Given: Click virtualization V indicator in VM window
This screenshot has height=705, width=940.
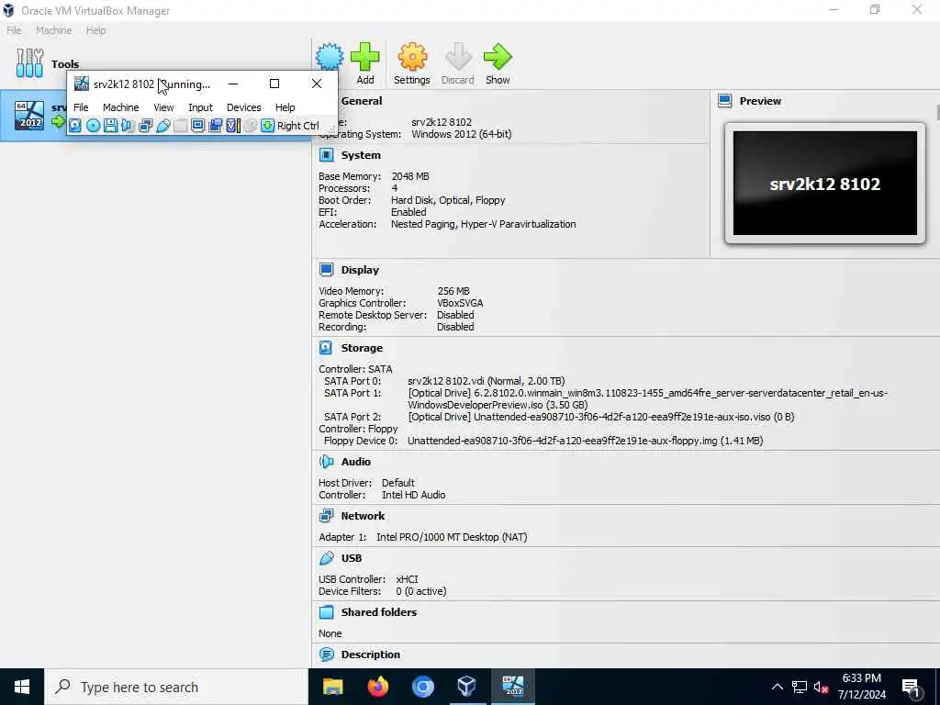Looking at the screenshot, I should tap(232, 125).
